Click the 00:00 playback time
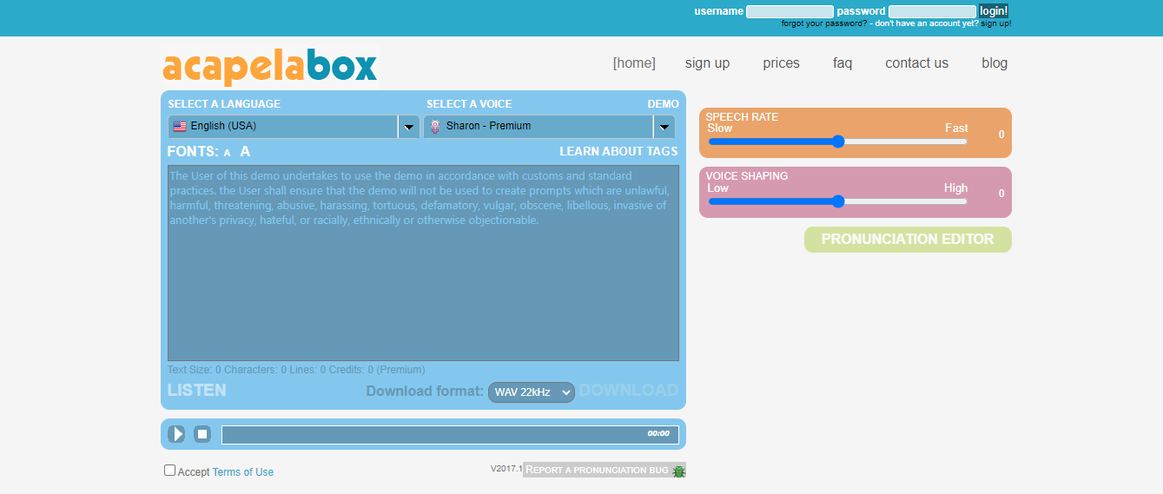 (x=658, y=433)
